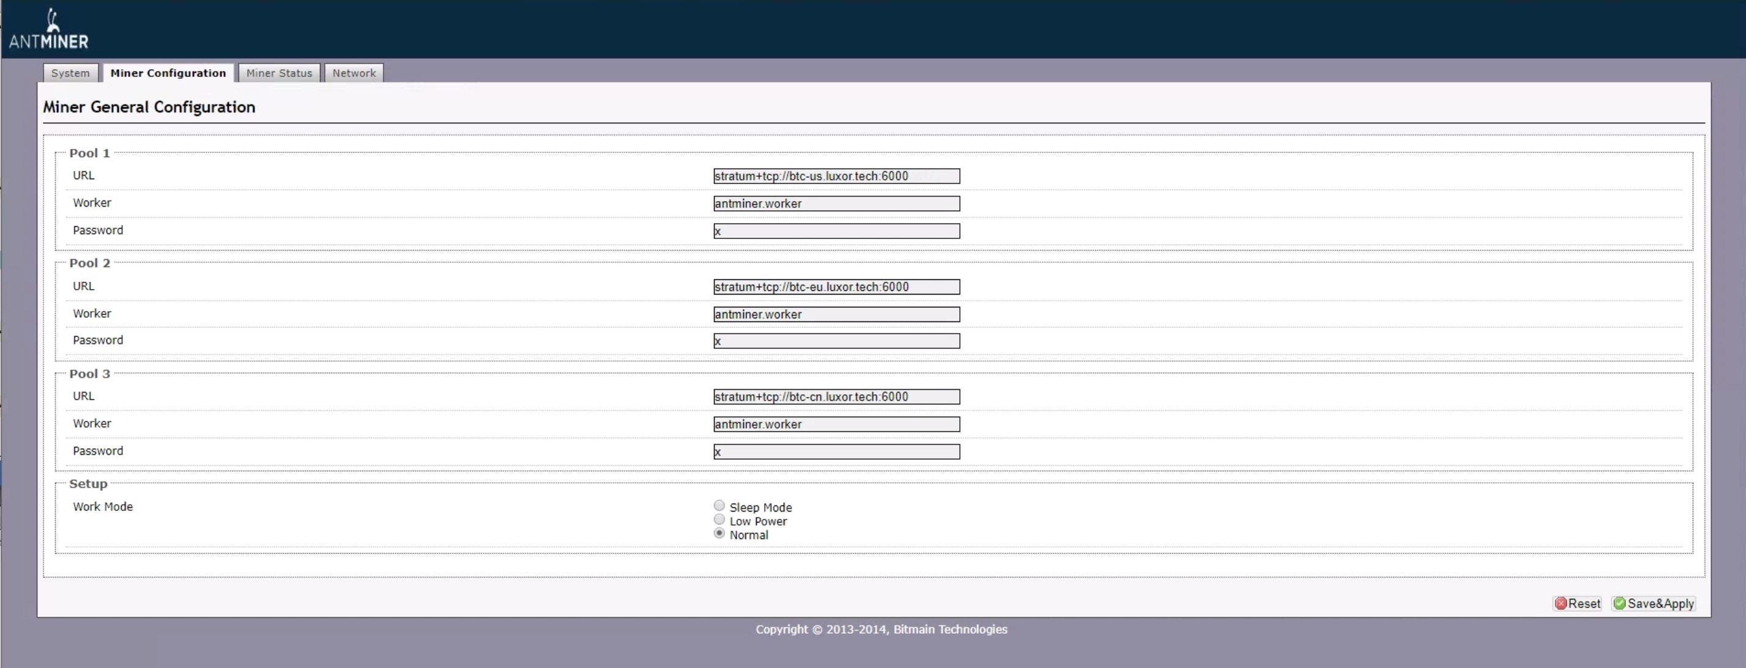Click the Pool 3 Password field
Screen dimensions: 1746x668
pyautogui.click(x=836, y=452)
